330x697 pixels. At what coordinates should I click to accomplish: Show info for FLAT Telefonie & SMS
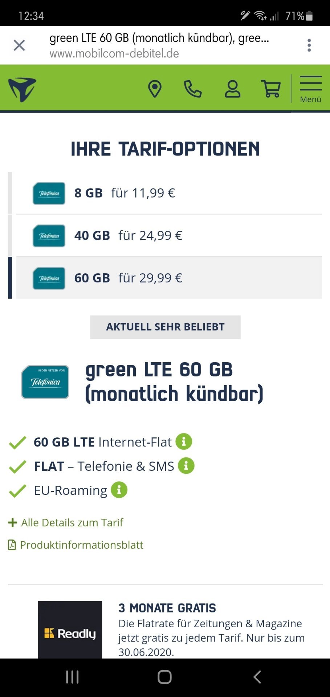click(x=186, y=465)
